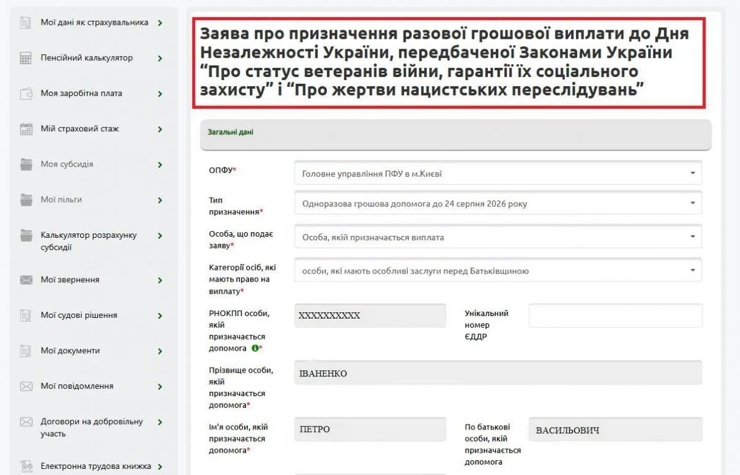This screenshot has width=740, height=475.
Task: Click the patronymic field containing ВАСИЛЬОВИЧ
Action: pos(615,429)
